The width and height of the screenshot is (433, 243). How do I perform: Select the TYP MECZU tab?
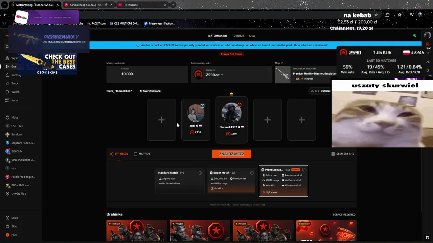coord(119,154)
